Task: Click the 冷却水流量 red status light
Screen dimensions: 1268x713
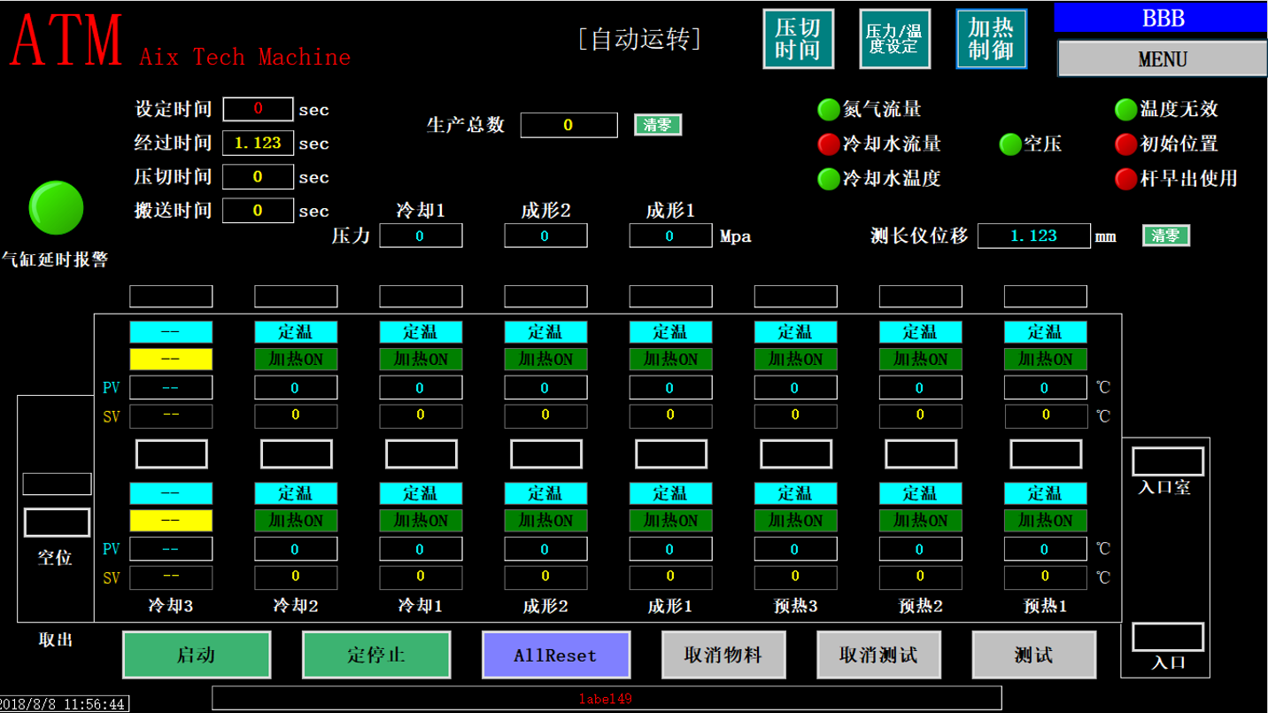Action: tap(828, 144)
